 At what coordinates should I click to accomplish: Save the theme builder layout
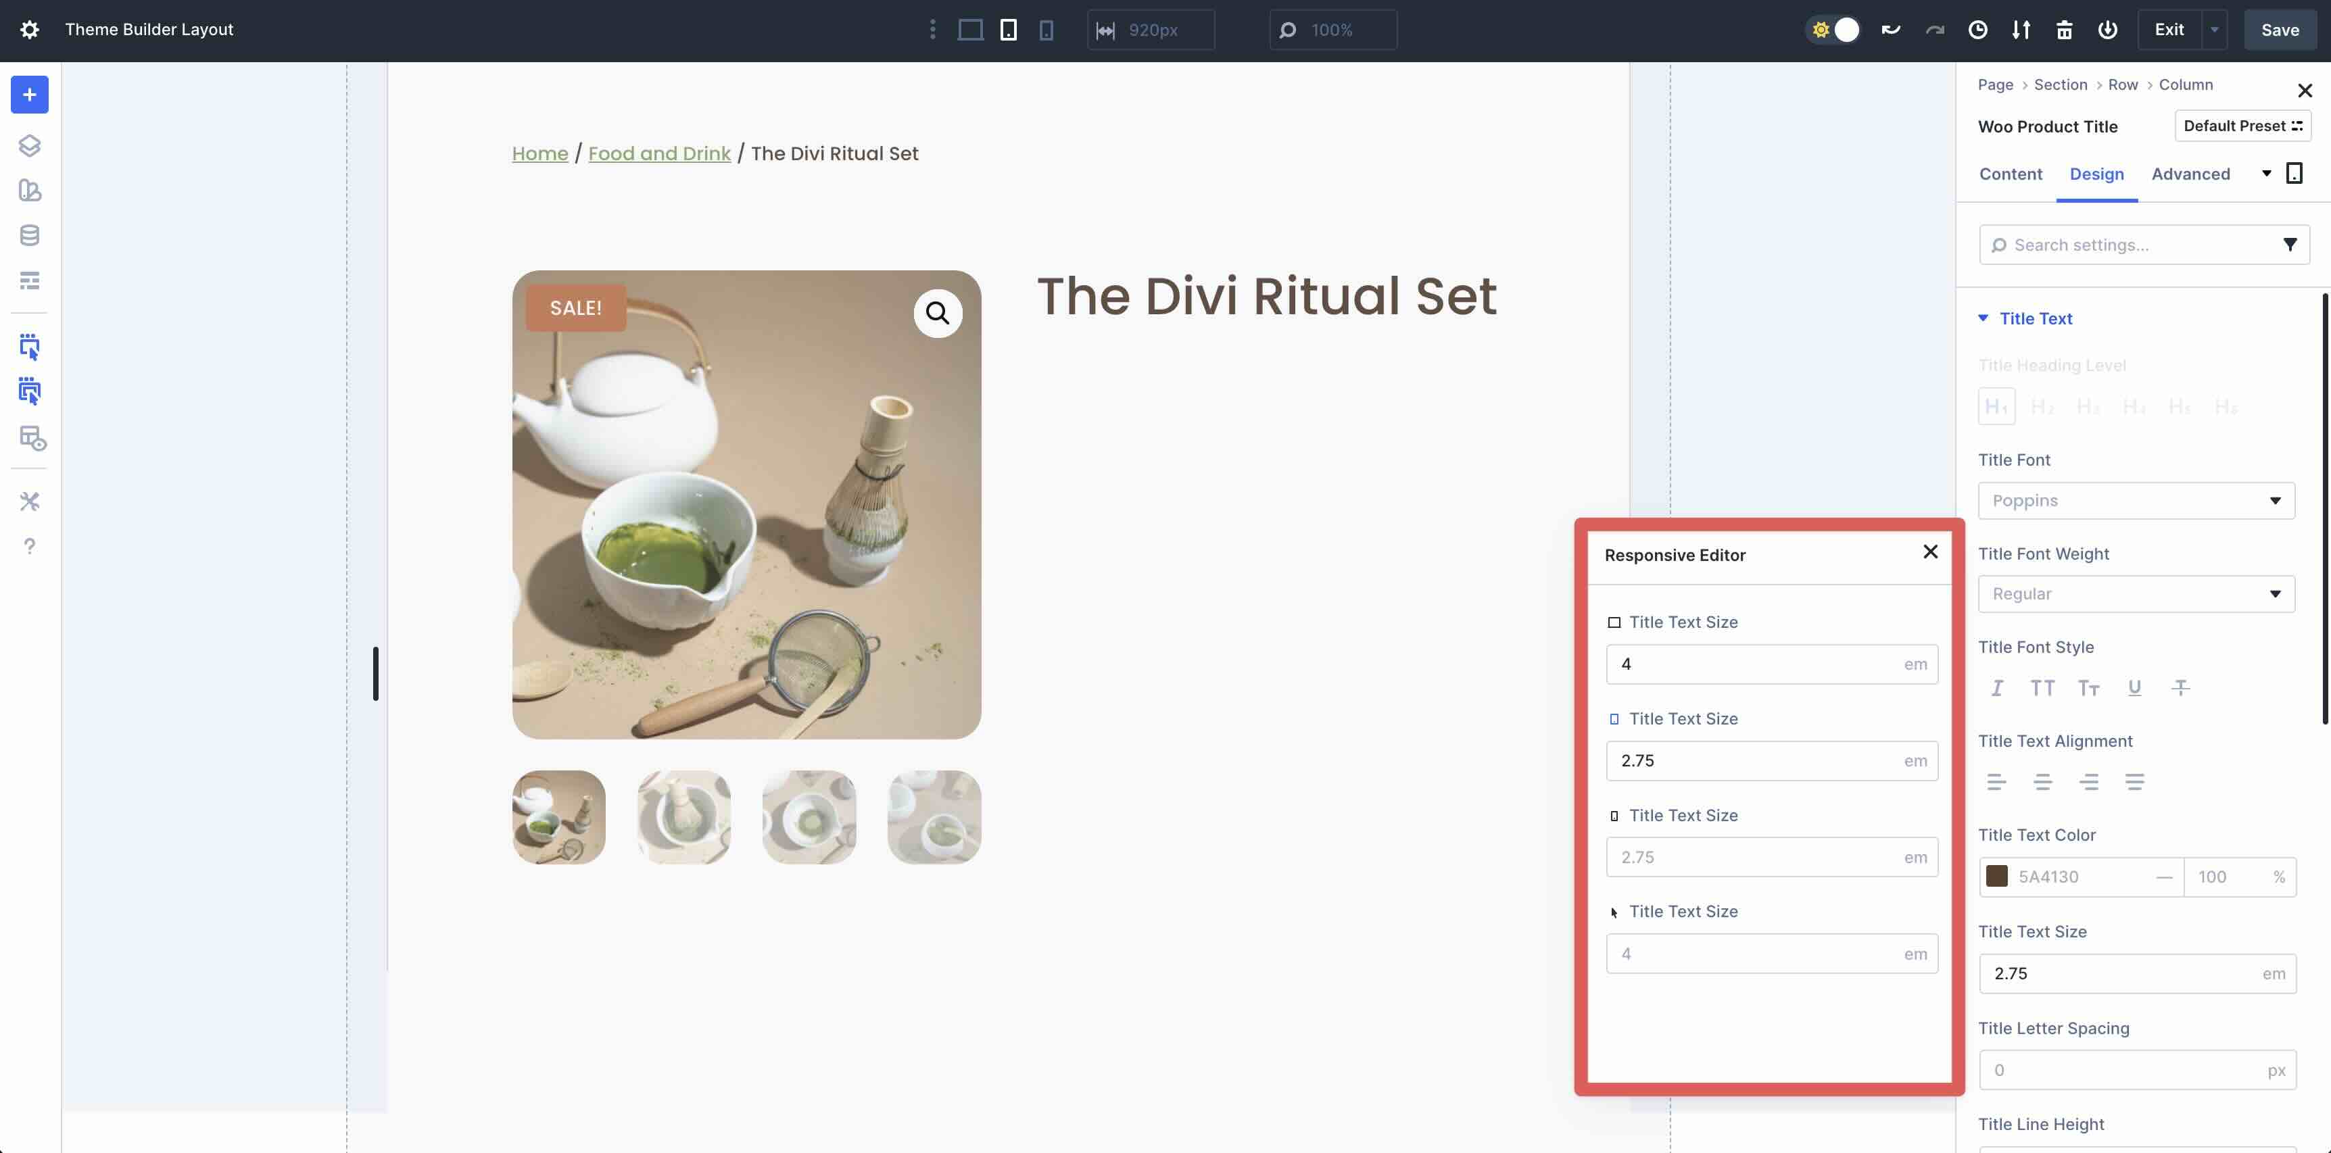(x=2278, y=29)
